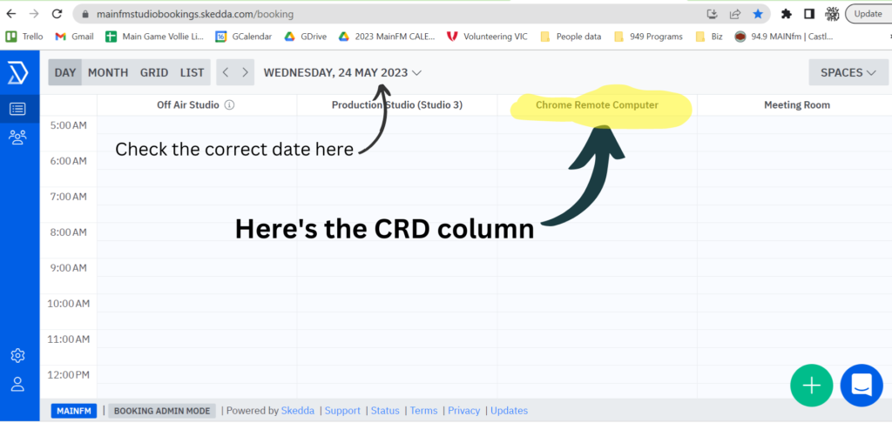Expand the Wednesday, 24 May 2023 date picker
Image resolution: width=892 pixels, height=423 pixels.
click(342, 73)
